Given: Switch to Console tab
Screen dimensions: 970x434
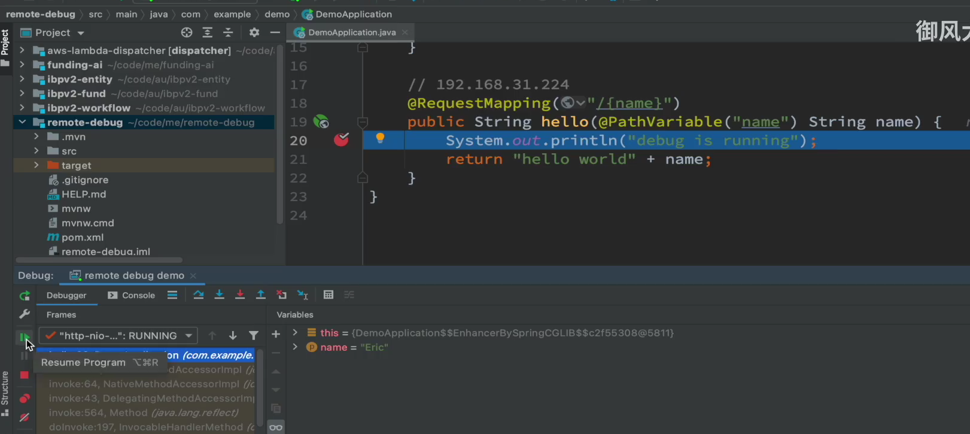Looking at the screenshot, I should pyautogui.click(x=132, y=295).
